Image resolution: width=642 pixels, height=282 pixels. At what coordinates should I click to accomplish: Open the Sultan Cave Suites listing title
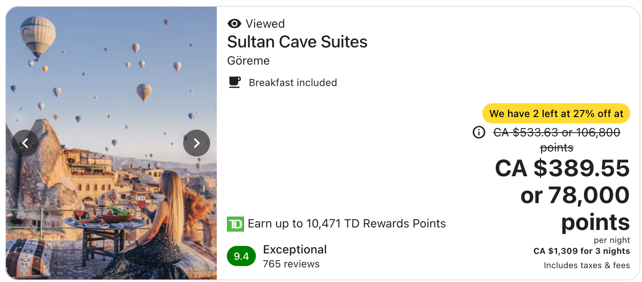point(297,42)
